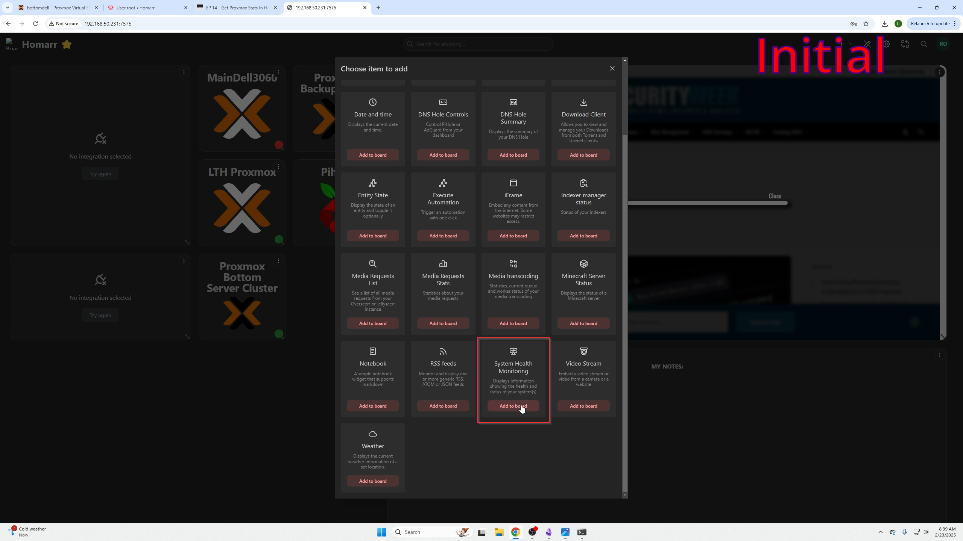Open a new browser tab
Screen dimensions: 963x541
tap(378, 8)
